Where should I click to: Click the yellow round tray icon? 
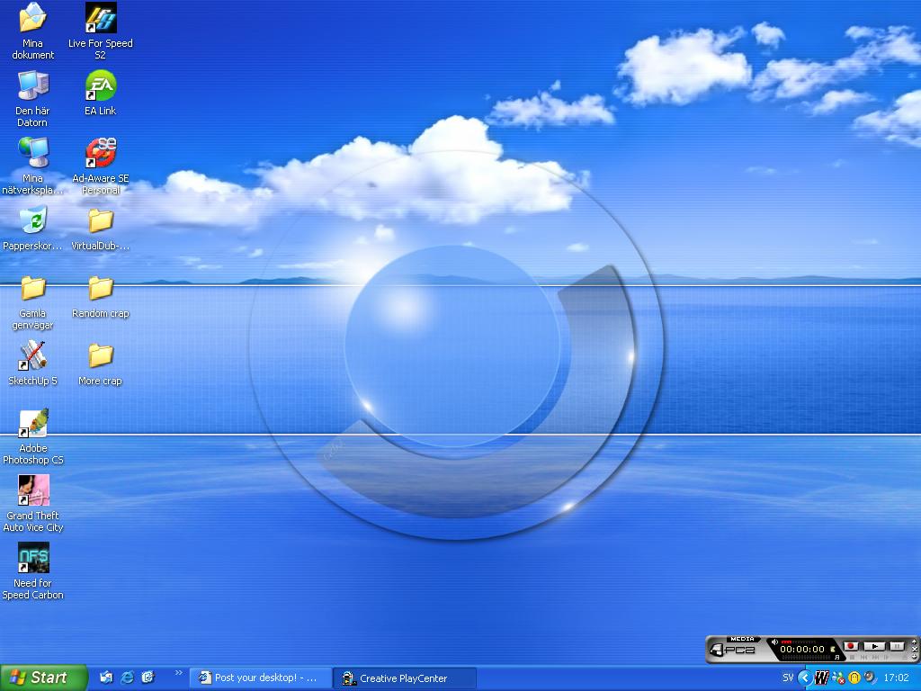click(854, 678)
